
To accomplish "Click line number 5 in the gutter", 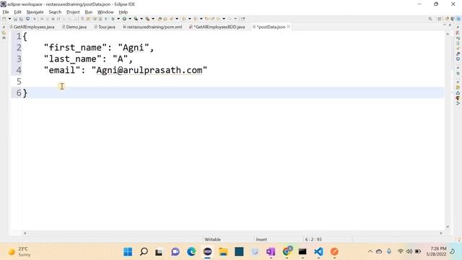I will coord(19,82).
